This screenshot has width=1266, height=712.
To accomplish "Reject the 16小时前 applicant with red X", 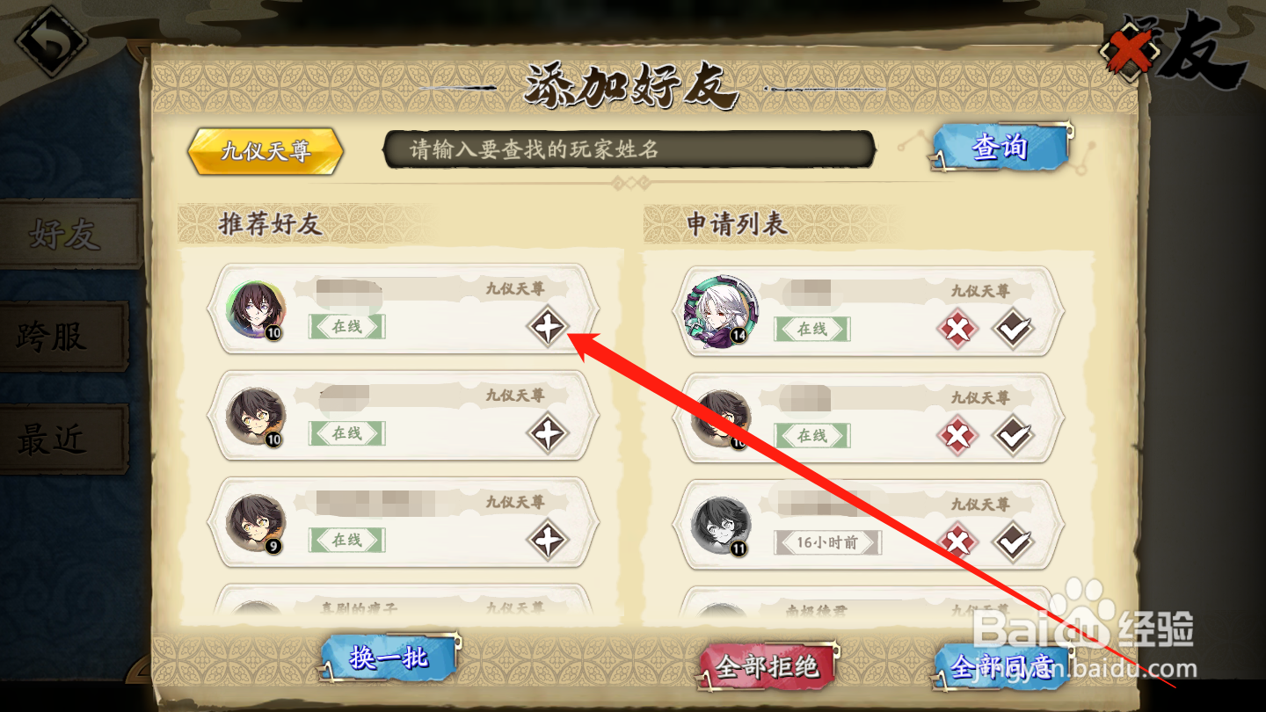I will pos(957,543).
